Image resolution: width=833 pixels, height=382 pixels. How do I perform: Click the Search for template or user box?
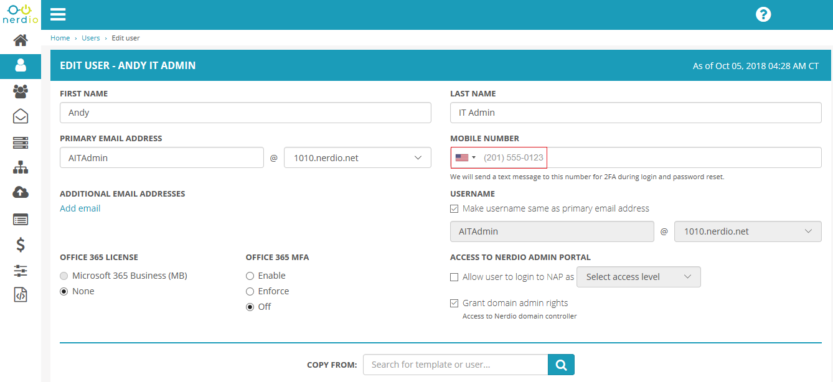tap(455, 365)
